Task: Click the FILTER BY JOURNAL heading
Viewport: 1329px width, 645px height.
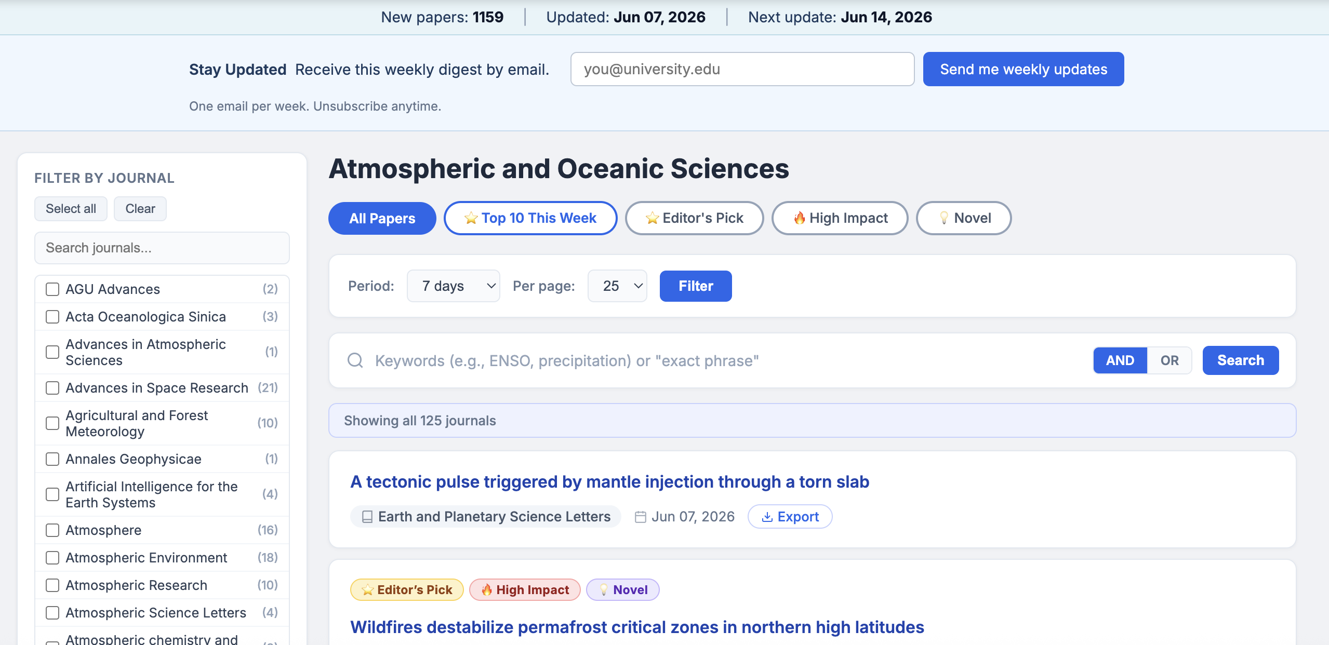Action: coord(104,178)
